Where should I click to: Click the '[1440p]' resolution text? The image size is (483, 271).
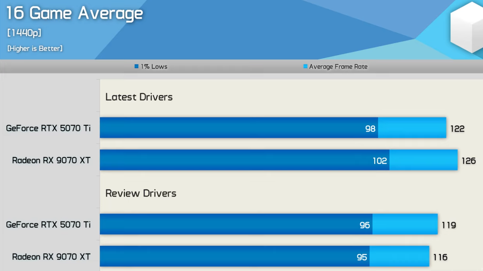point(24,33)
